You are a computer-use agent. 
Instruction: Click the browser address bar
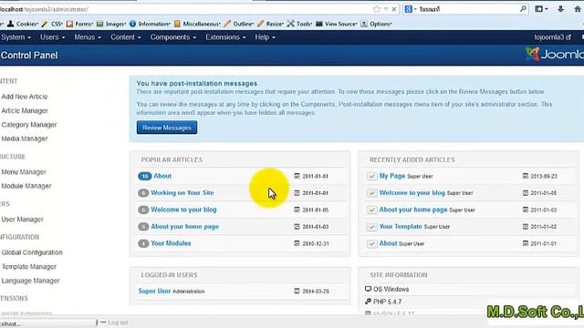(x=186, y=9)
